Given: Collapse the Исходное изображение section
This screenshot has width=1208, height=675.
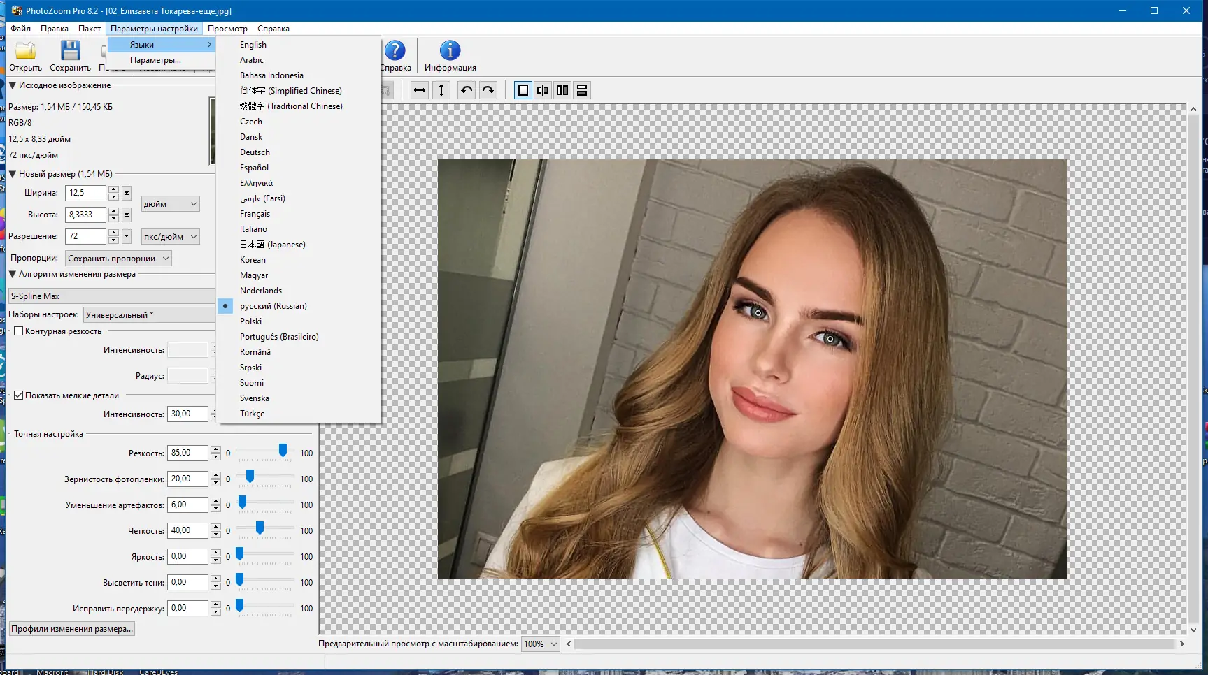Looking at the screenshot, I should point(13,85).
